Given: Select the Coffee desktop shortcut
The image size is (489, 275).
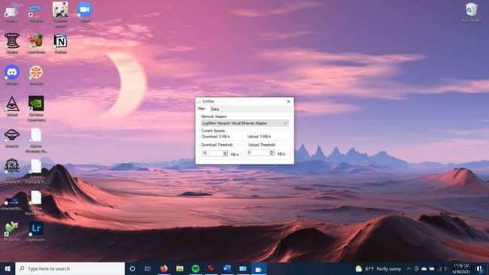Looking at the screenshot, I should pos(12,12).
